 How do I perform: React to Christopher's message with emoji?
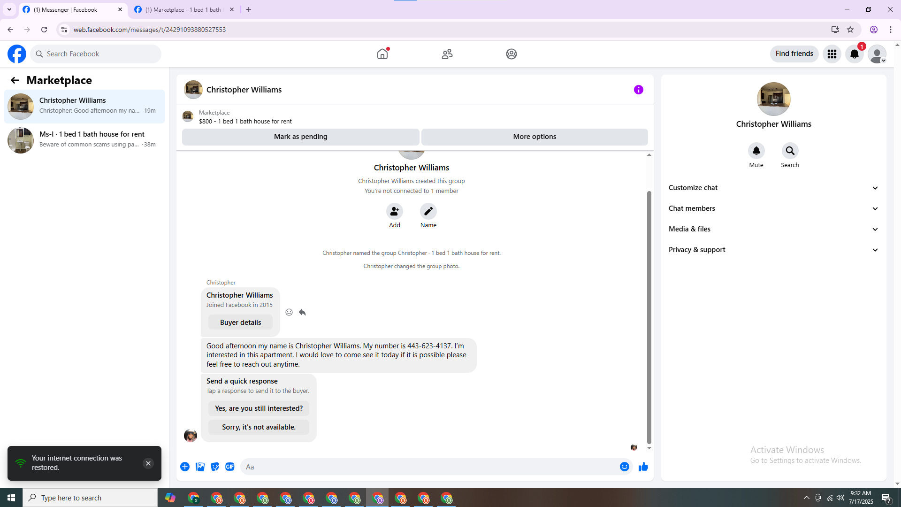289,312
